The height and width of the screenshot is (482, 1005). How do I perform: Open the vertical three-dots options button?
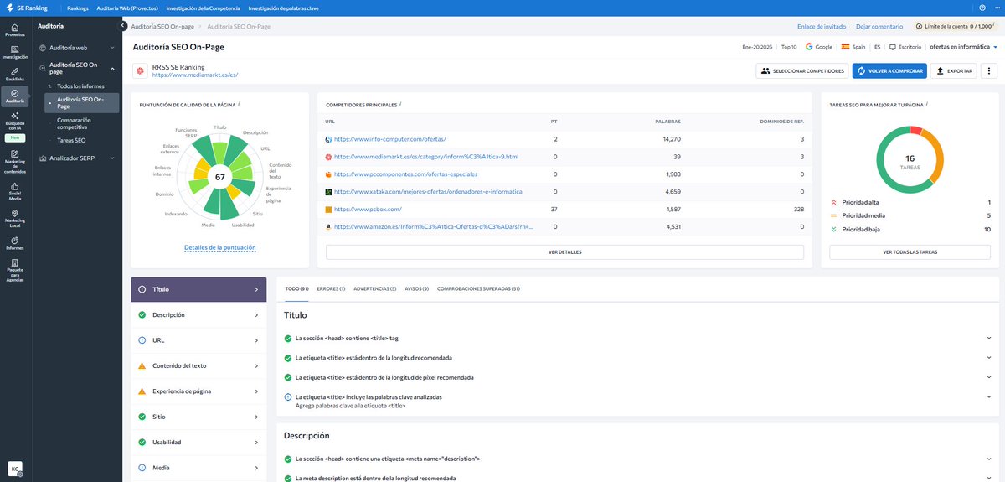990,71
